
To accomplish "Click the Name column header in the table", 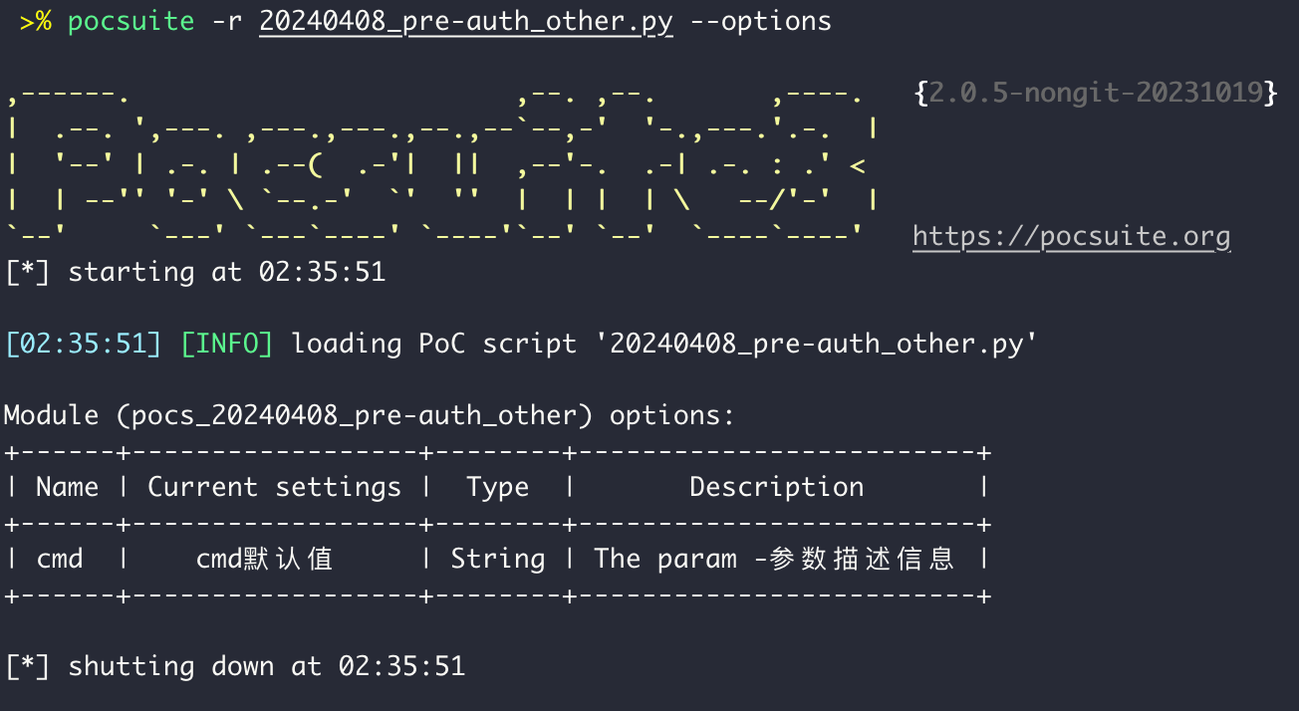I will point(67,487).
